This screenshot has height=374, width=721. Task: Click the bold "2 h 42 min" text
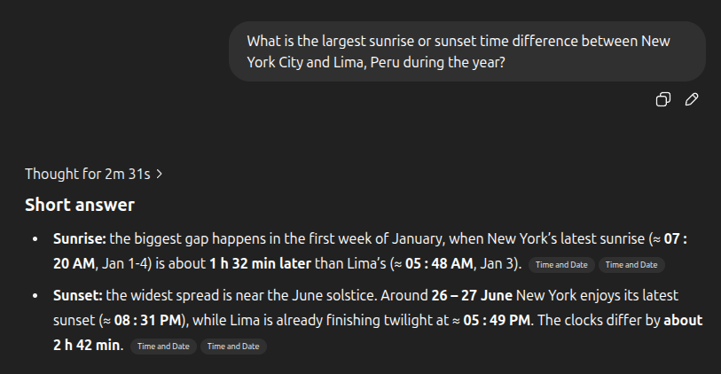87,345
